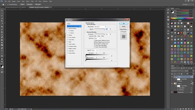Toggle Blend Clipped Layers as Group
This screenshot has width=195, height=110.
point(95,42)
